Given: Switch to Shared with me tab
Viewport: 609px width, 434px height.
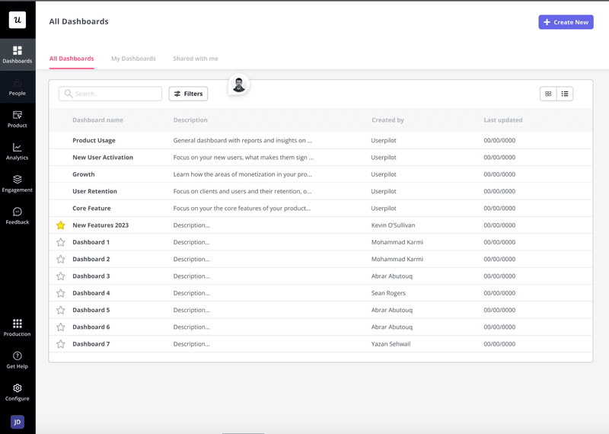Looking at the screenshot, I should [x=196, y=59].
